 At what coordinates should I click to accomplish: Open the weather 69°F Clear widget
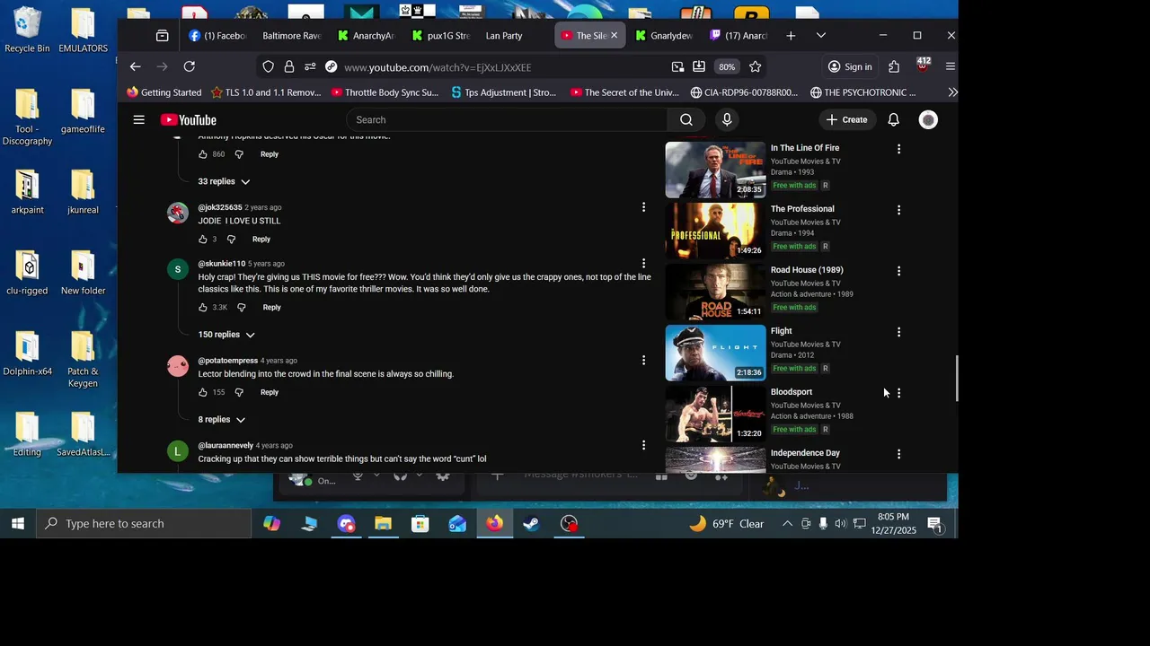726,523
